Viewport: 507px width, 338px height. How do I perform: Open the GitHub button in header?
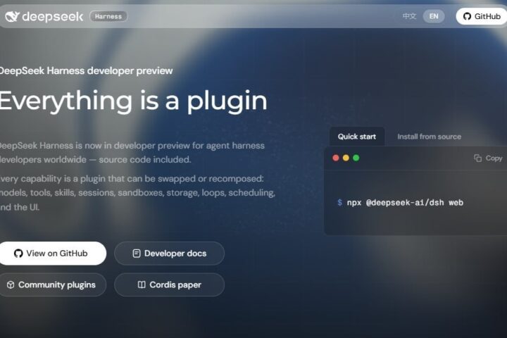click(482, 16)
